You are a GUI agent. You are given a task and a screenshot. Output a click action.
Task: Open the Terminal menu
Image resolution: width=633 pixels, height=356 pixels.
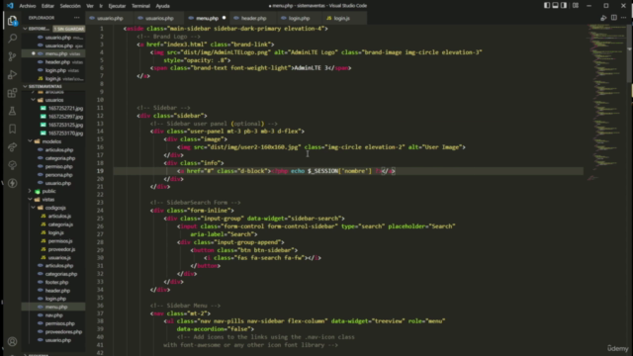[x=140, y=6]
